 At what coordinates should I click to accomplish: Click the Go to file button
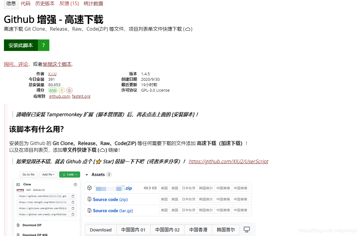(28, 175)
